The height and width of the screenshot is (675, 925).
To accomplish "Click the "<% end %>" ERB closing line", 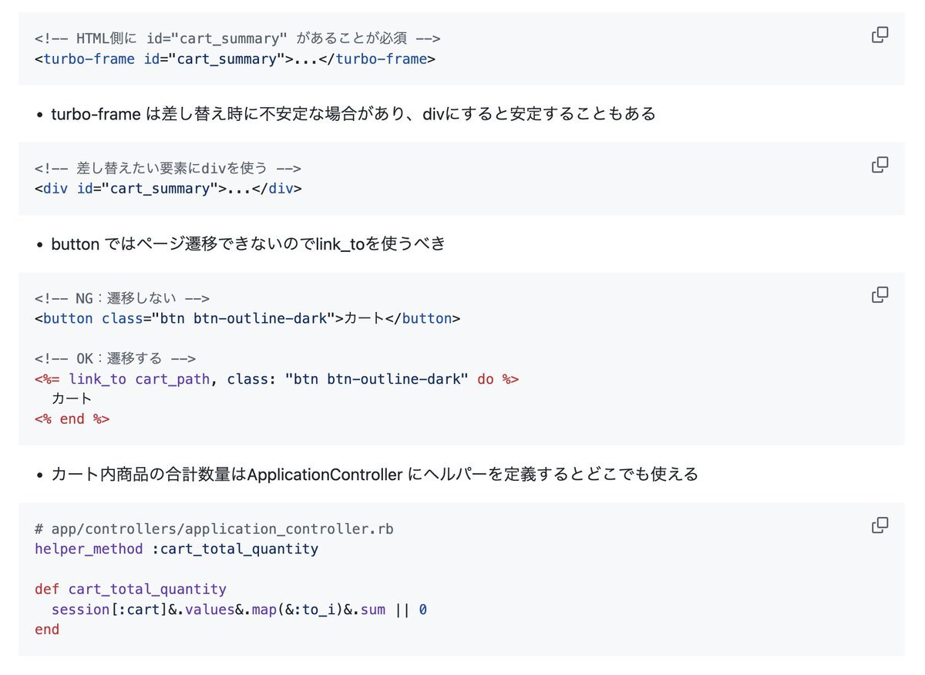I will pyautogui.click(x=72, y=419).
